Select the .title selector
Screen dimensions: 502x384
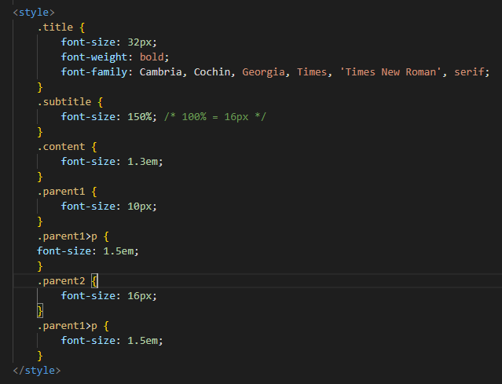[x=55, y=27]
